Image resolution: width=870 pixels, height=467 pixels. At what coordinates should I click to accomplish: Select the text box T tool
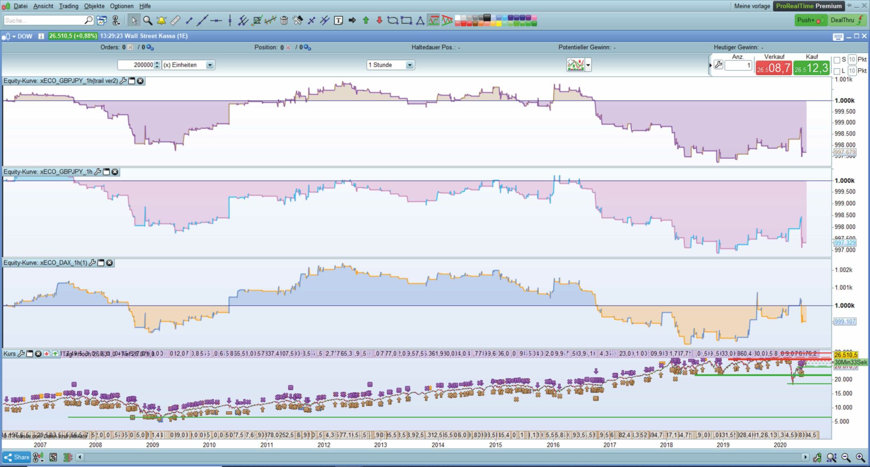pyautogui.click(x=339, y=20)
